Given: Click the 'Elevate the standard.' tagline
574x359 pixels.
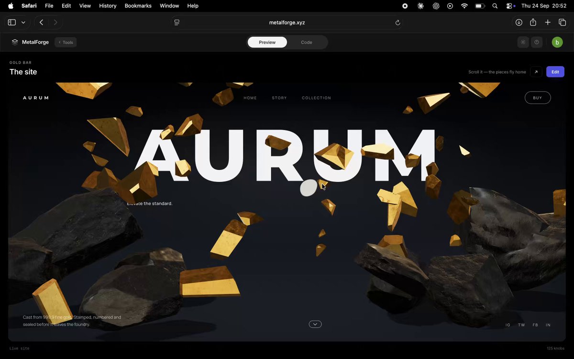Looking at the screenshot, I should coord(150,203).
